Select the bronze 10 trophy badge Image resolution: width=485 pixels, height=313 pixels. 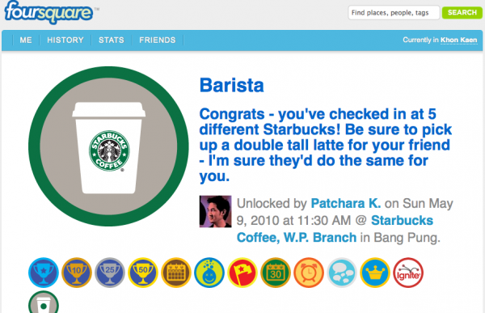pyautogui.click(x=77, y=273)
